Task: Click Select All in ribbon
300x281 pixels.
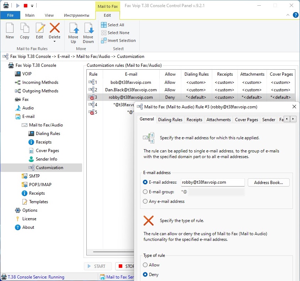Action: [x=112, y=25]
